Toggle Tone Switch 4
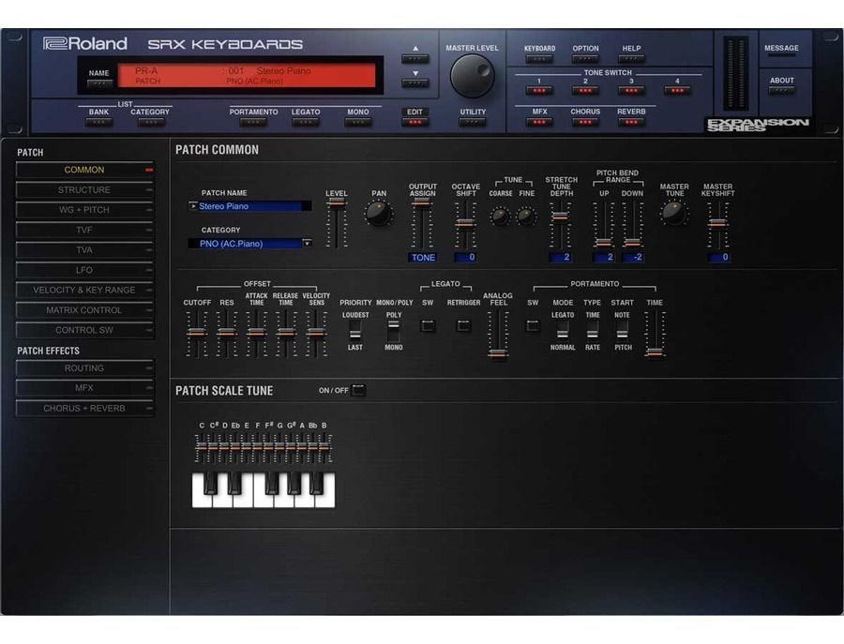The width and height of the screenshot is (844, 644). [x=677, y=90]
